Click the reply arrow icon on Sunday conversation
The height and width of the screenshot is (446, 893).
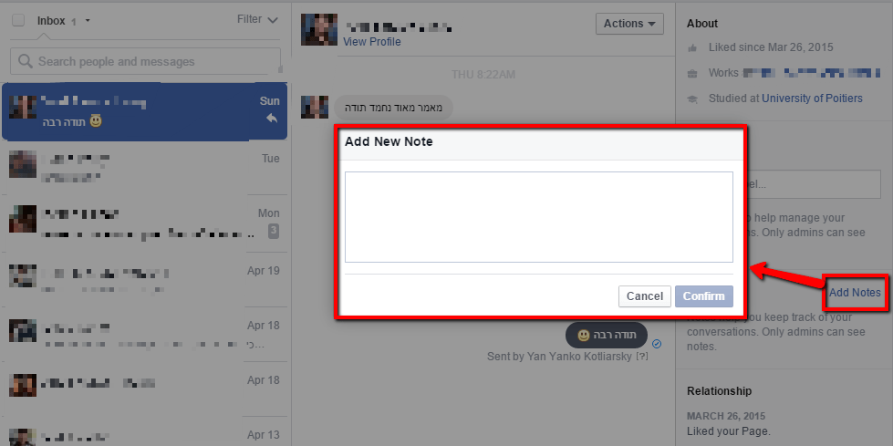point(272,119)
